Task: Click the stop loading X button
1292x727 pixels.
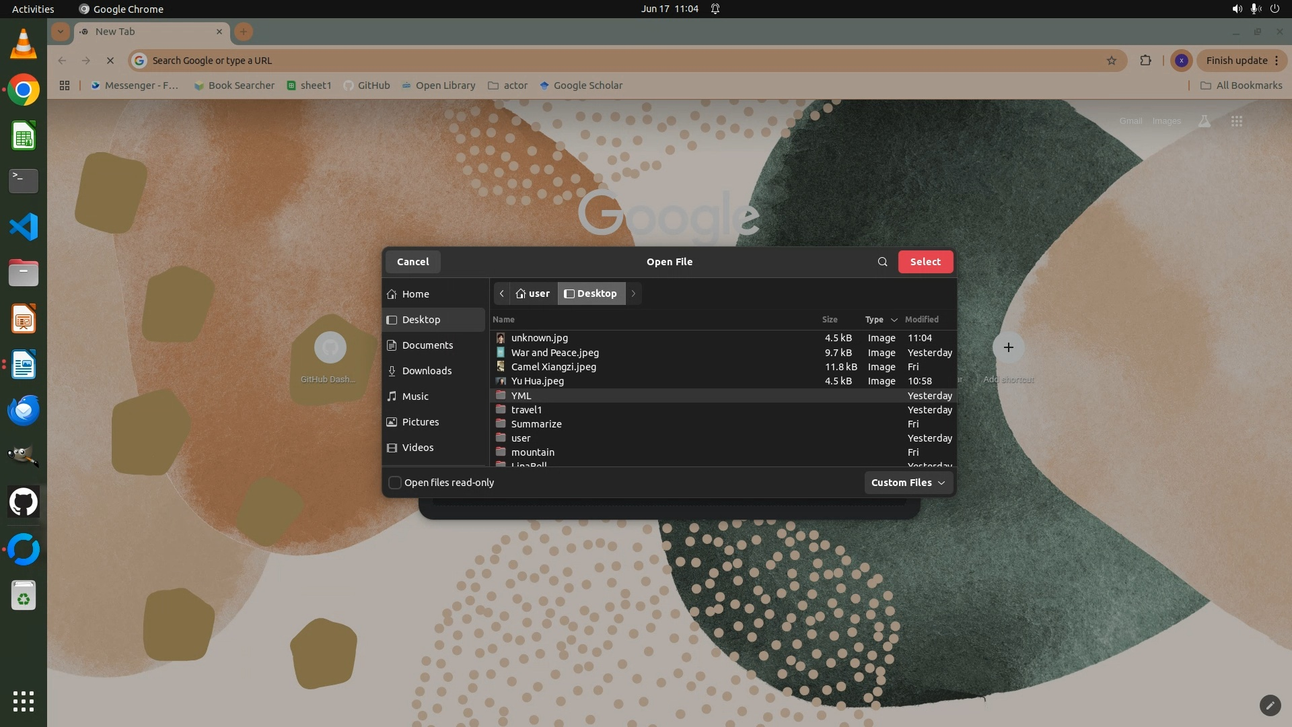Action: point(110,61)
